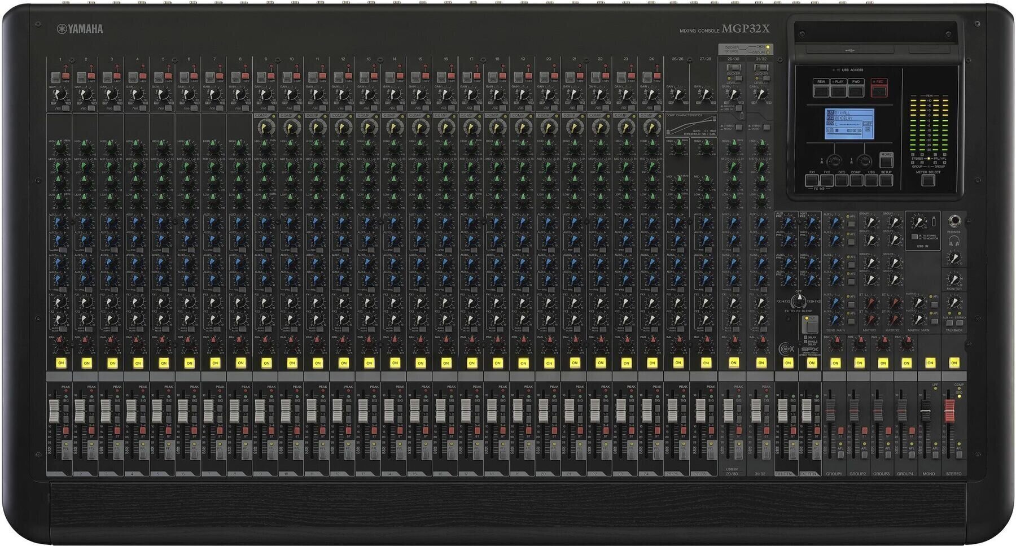Toggle the FX1 RTN ON button
Viewport: 1016px width, 546px height.
(787, 362)
